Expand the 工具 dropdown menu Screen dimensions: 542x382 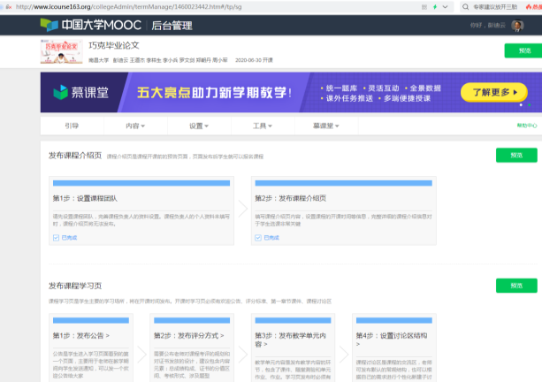[263, 126]
